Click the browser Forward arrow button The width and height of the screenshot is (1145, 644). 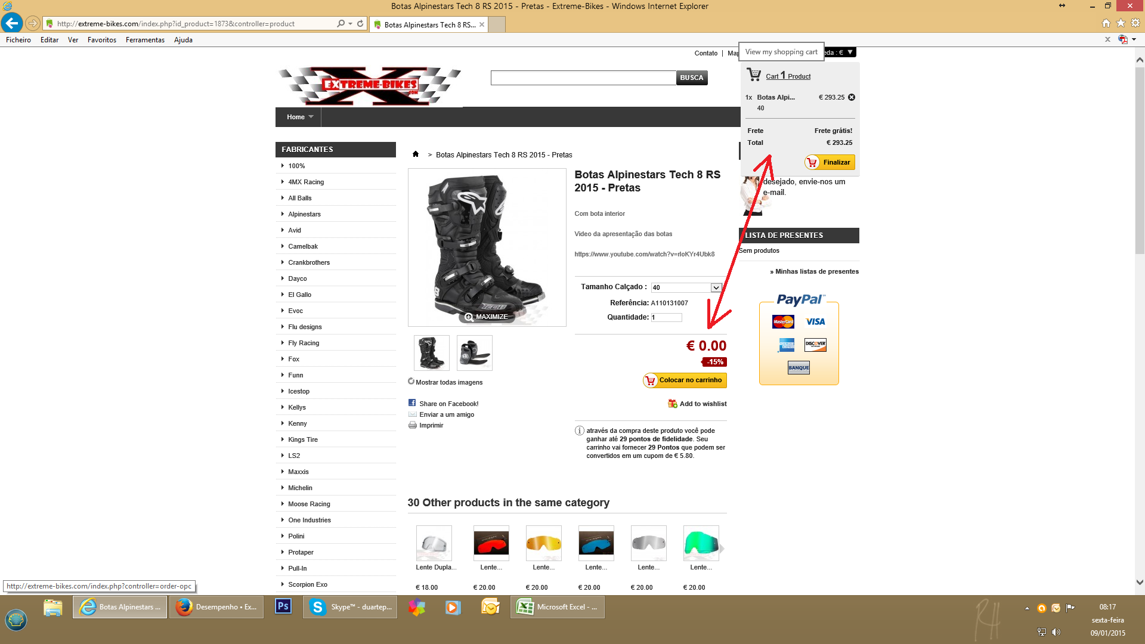click(x=33, y=24)
